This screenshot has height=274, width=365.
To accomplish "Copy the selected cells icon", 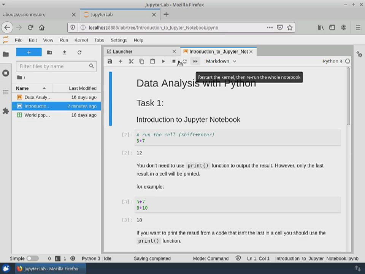I will (x=142, y=61).
